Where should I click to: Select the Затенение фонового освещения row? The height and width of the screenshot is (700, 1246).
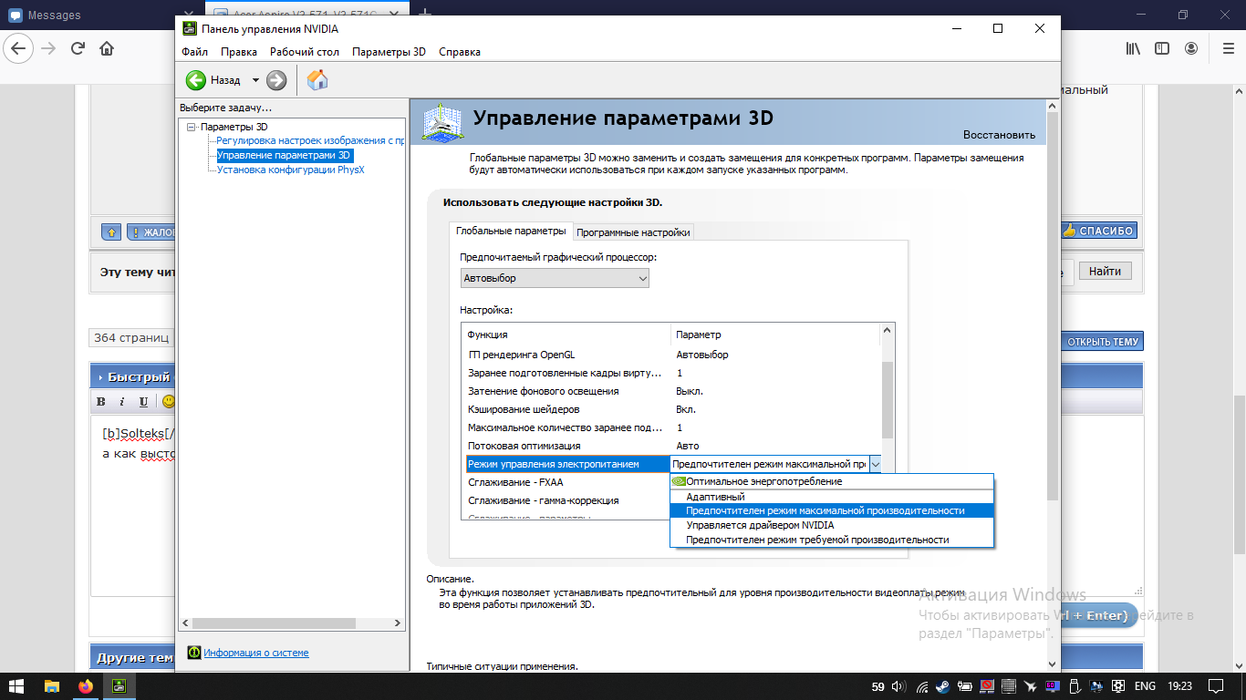[x=673, y=391]
